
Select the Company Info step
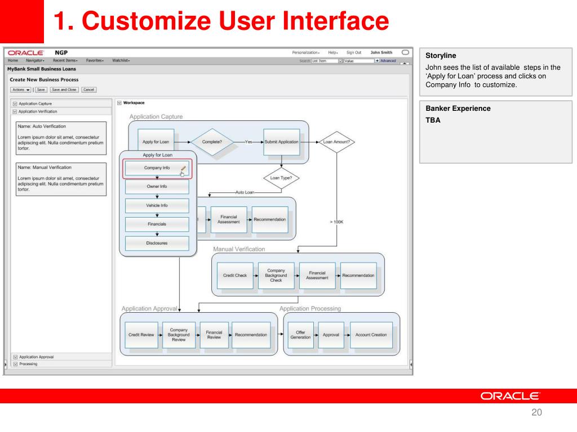tap(157, 169)
